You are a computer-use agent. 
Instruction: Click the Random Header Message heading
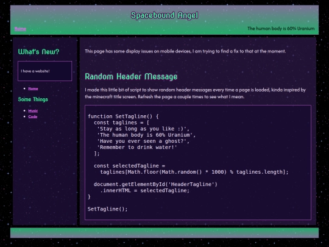click(131, 76)
